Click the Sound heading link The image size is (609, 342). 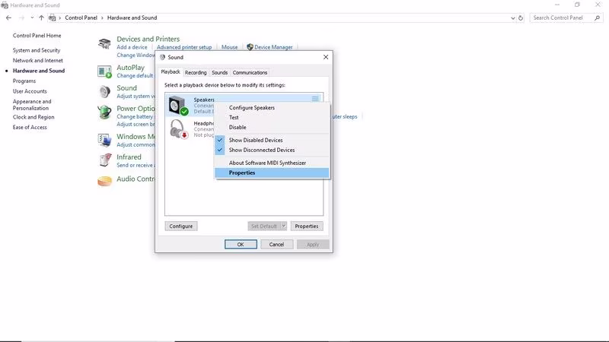tap(126, 88)
